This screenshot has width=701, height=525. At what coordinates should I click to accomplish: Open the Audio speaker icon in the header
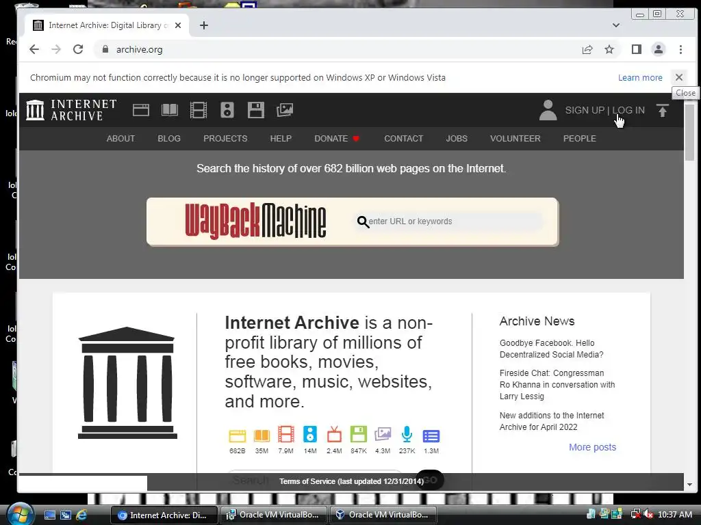(x=227, y=110)
